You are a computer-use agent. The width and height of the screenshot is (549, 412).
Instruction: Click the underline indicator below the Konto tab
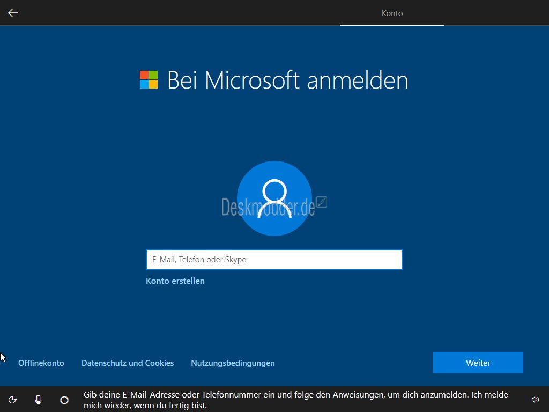[392, 25]
